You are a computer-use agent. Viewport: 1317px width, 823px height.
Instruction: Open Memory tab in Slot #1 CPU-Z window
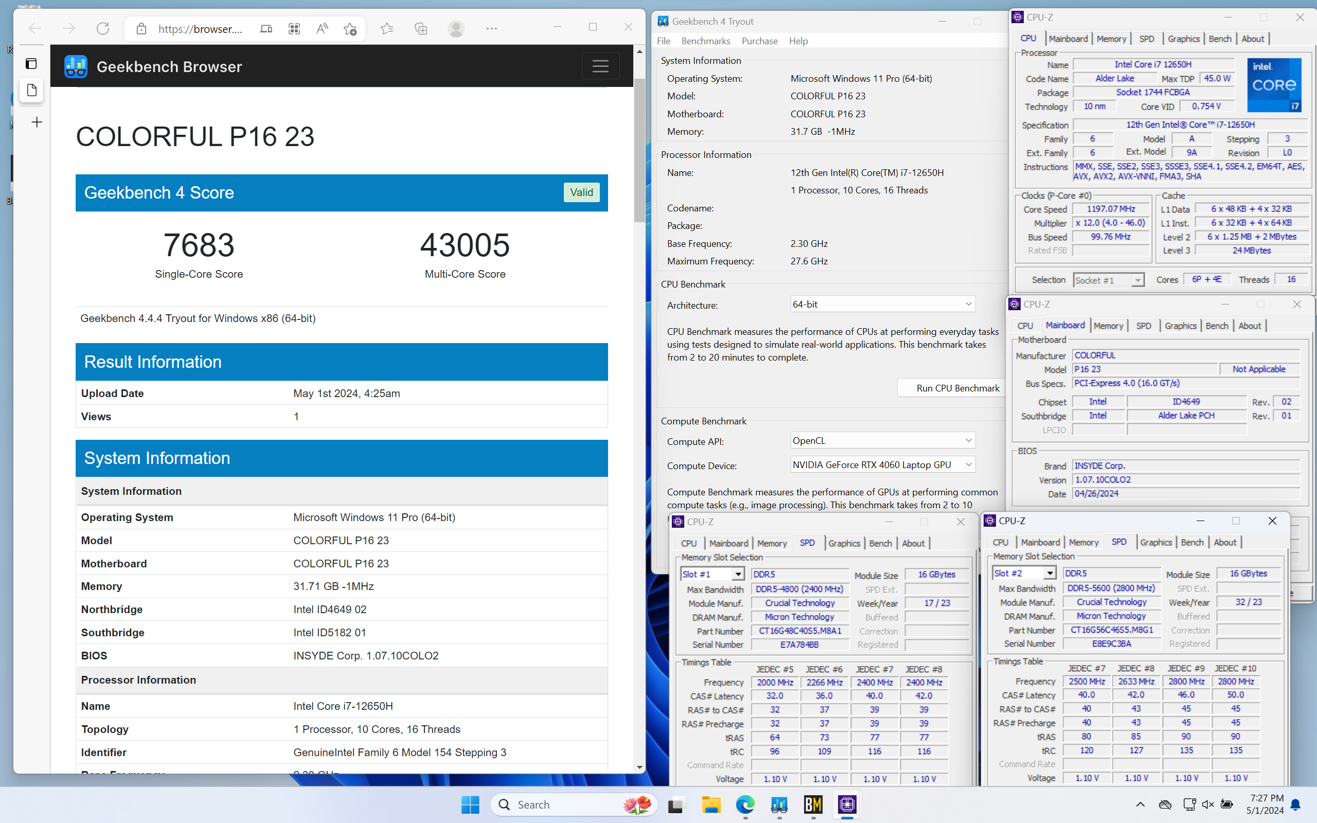click(772, 543)
